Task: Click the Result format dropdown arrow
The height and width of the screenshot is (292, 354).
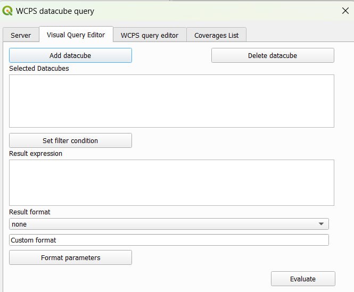Action: (321, 224)
